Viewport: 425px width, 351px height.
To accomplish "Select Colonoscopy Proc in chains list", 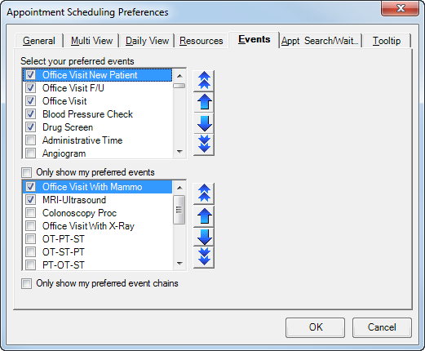I will 79,213.
